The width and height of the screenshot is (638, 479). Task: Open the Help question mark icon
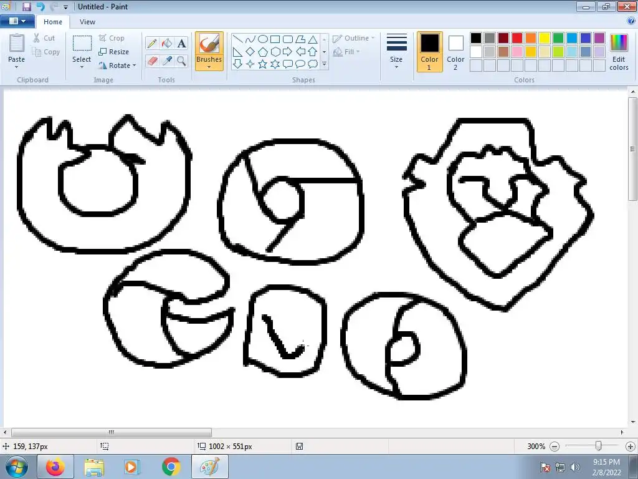pos(631,21)
